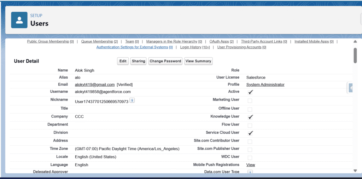
Task: Open Mobile Push Registrations View link
Action: [x=250, y=165]
